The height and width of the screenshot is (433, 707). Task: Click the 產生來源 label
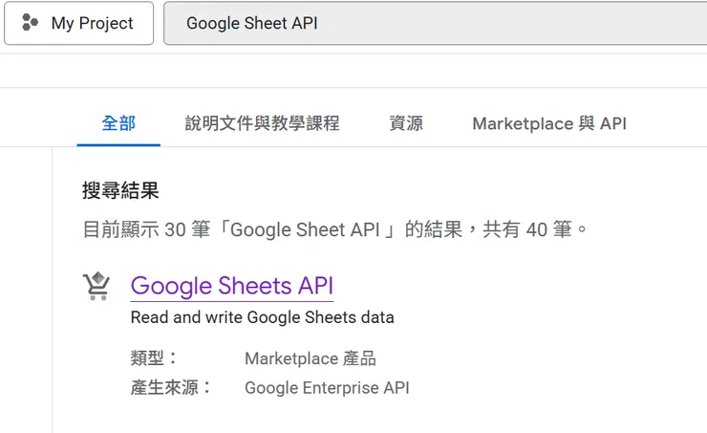171,388
